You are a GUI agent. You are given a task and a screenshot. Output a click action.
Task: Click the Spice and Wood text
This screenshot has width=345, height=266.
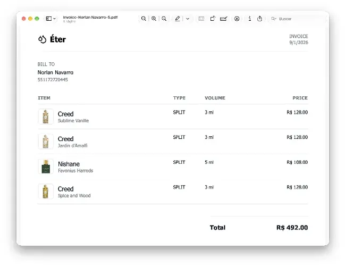pyautogui.click(x=74, y=196)
